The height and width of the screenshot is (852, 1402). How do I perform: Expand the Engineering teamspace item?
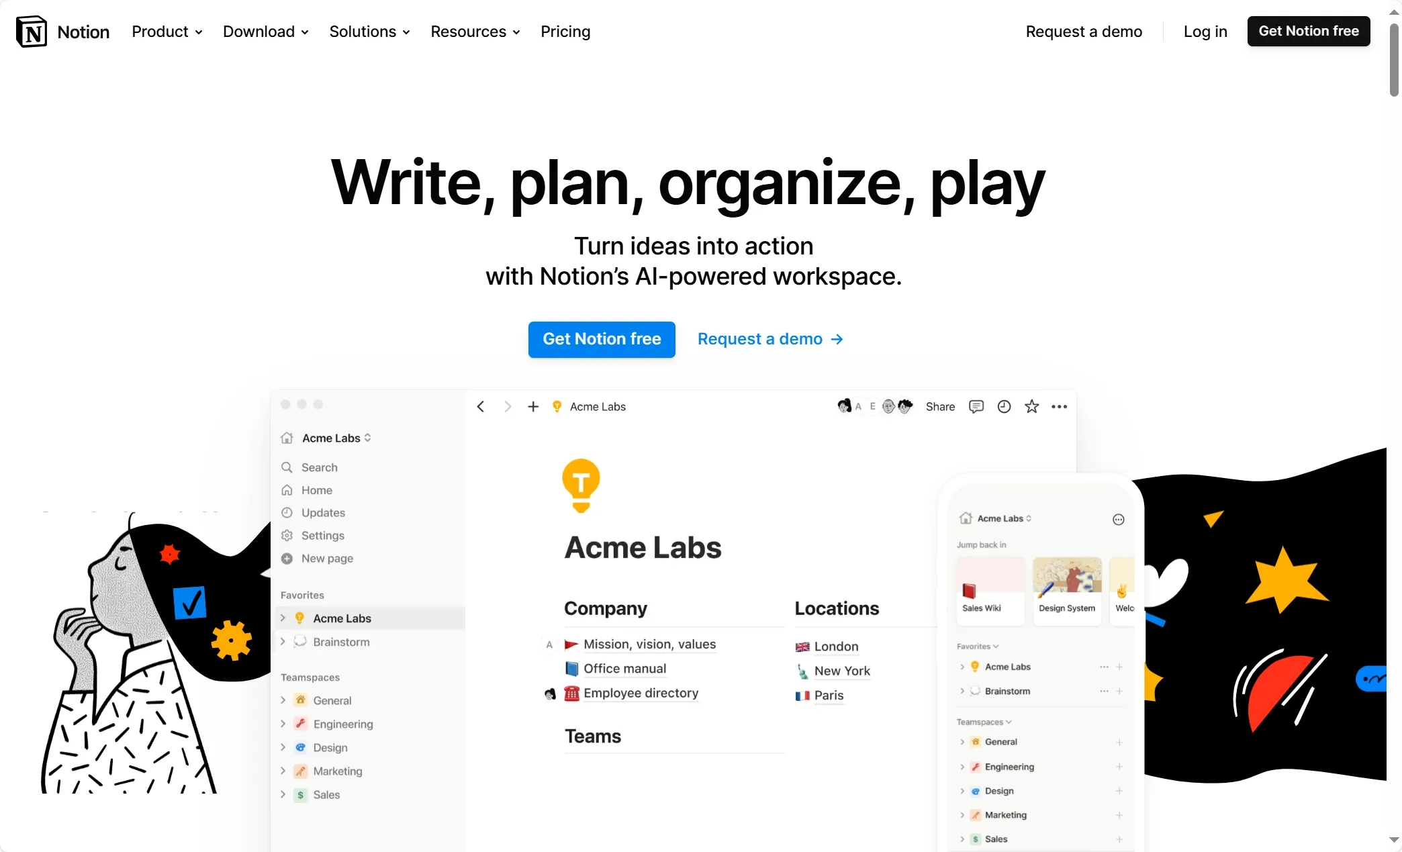pyautogui.click(x=283, y=724)
